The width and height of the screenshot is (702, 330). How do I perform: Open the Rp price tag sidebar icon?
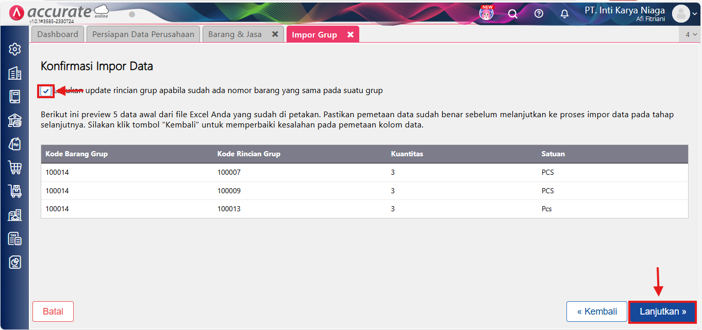point(14,143)
